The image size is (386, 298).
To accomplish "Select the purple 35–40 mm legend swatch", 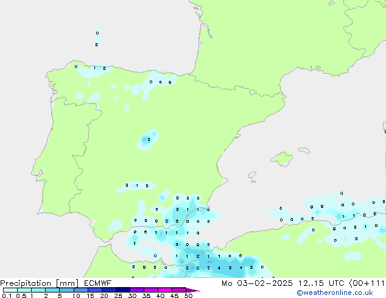I will click(x=150, y=290).
